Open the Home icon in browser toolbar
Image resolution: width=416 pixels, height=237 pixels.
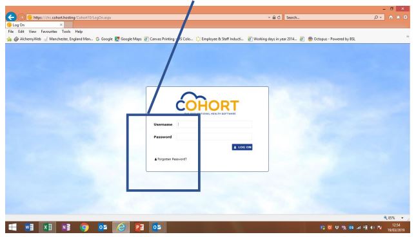(391, 17)
